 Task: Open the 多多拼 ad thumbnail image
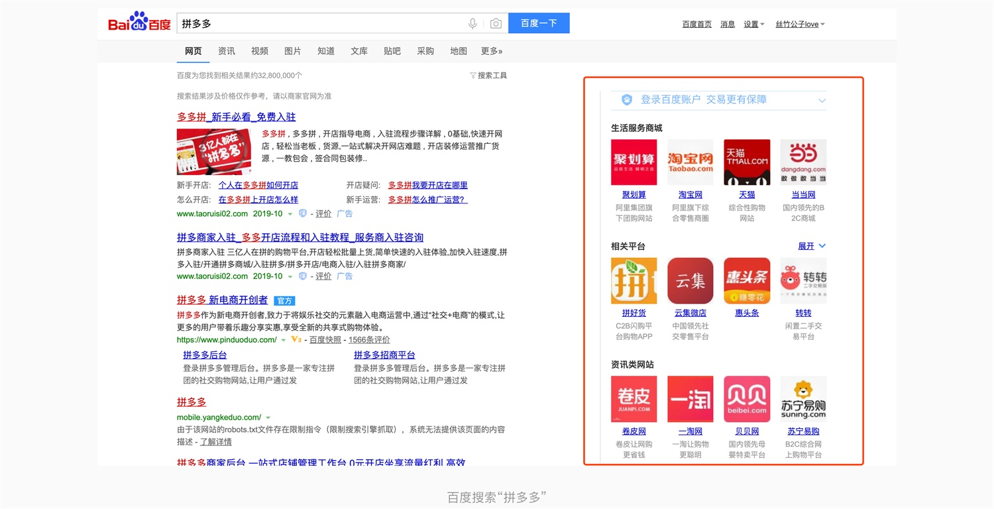point(214,152)
